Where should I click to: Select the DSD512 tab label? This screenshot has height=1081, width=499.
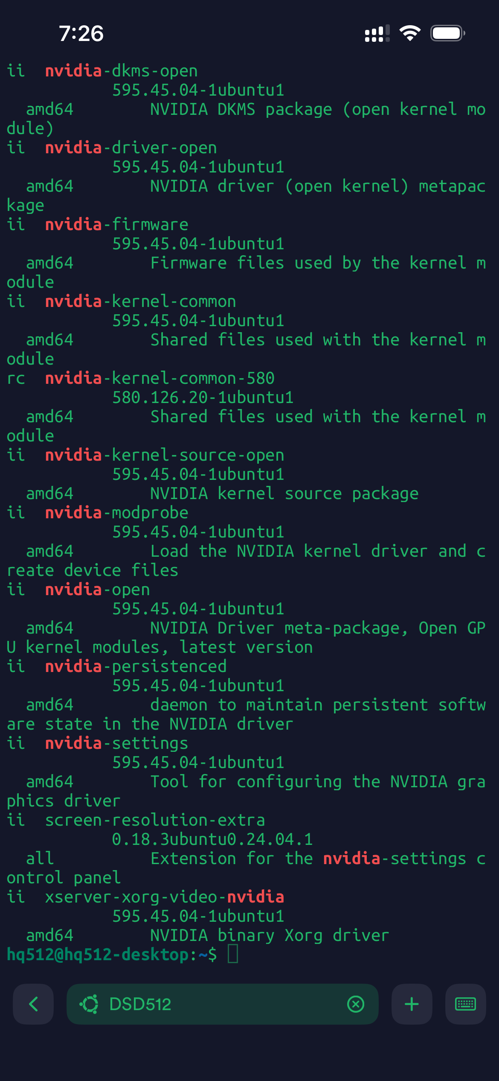[140, 1004]
